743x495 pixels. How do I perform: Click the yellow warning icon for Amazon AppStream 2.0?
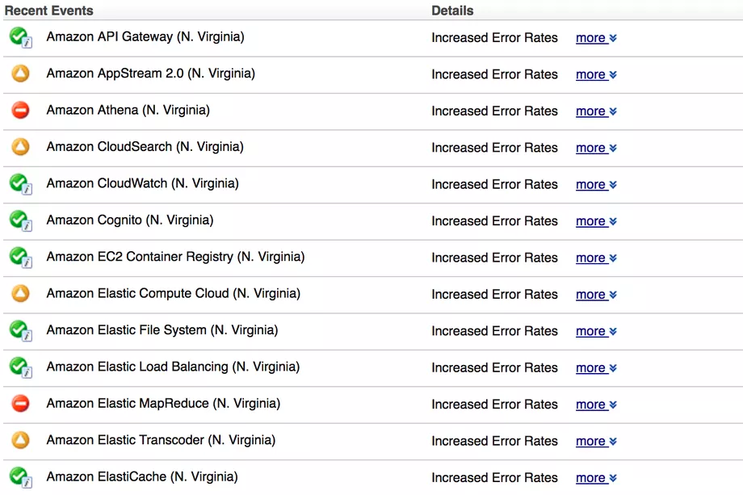click(x=20, y=73)
